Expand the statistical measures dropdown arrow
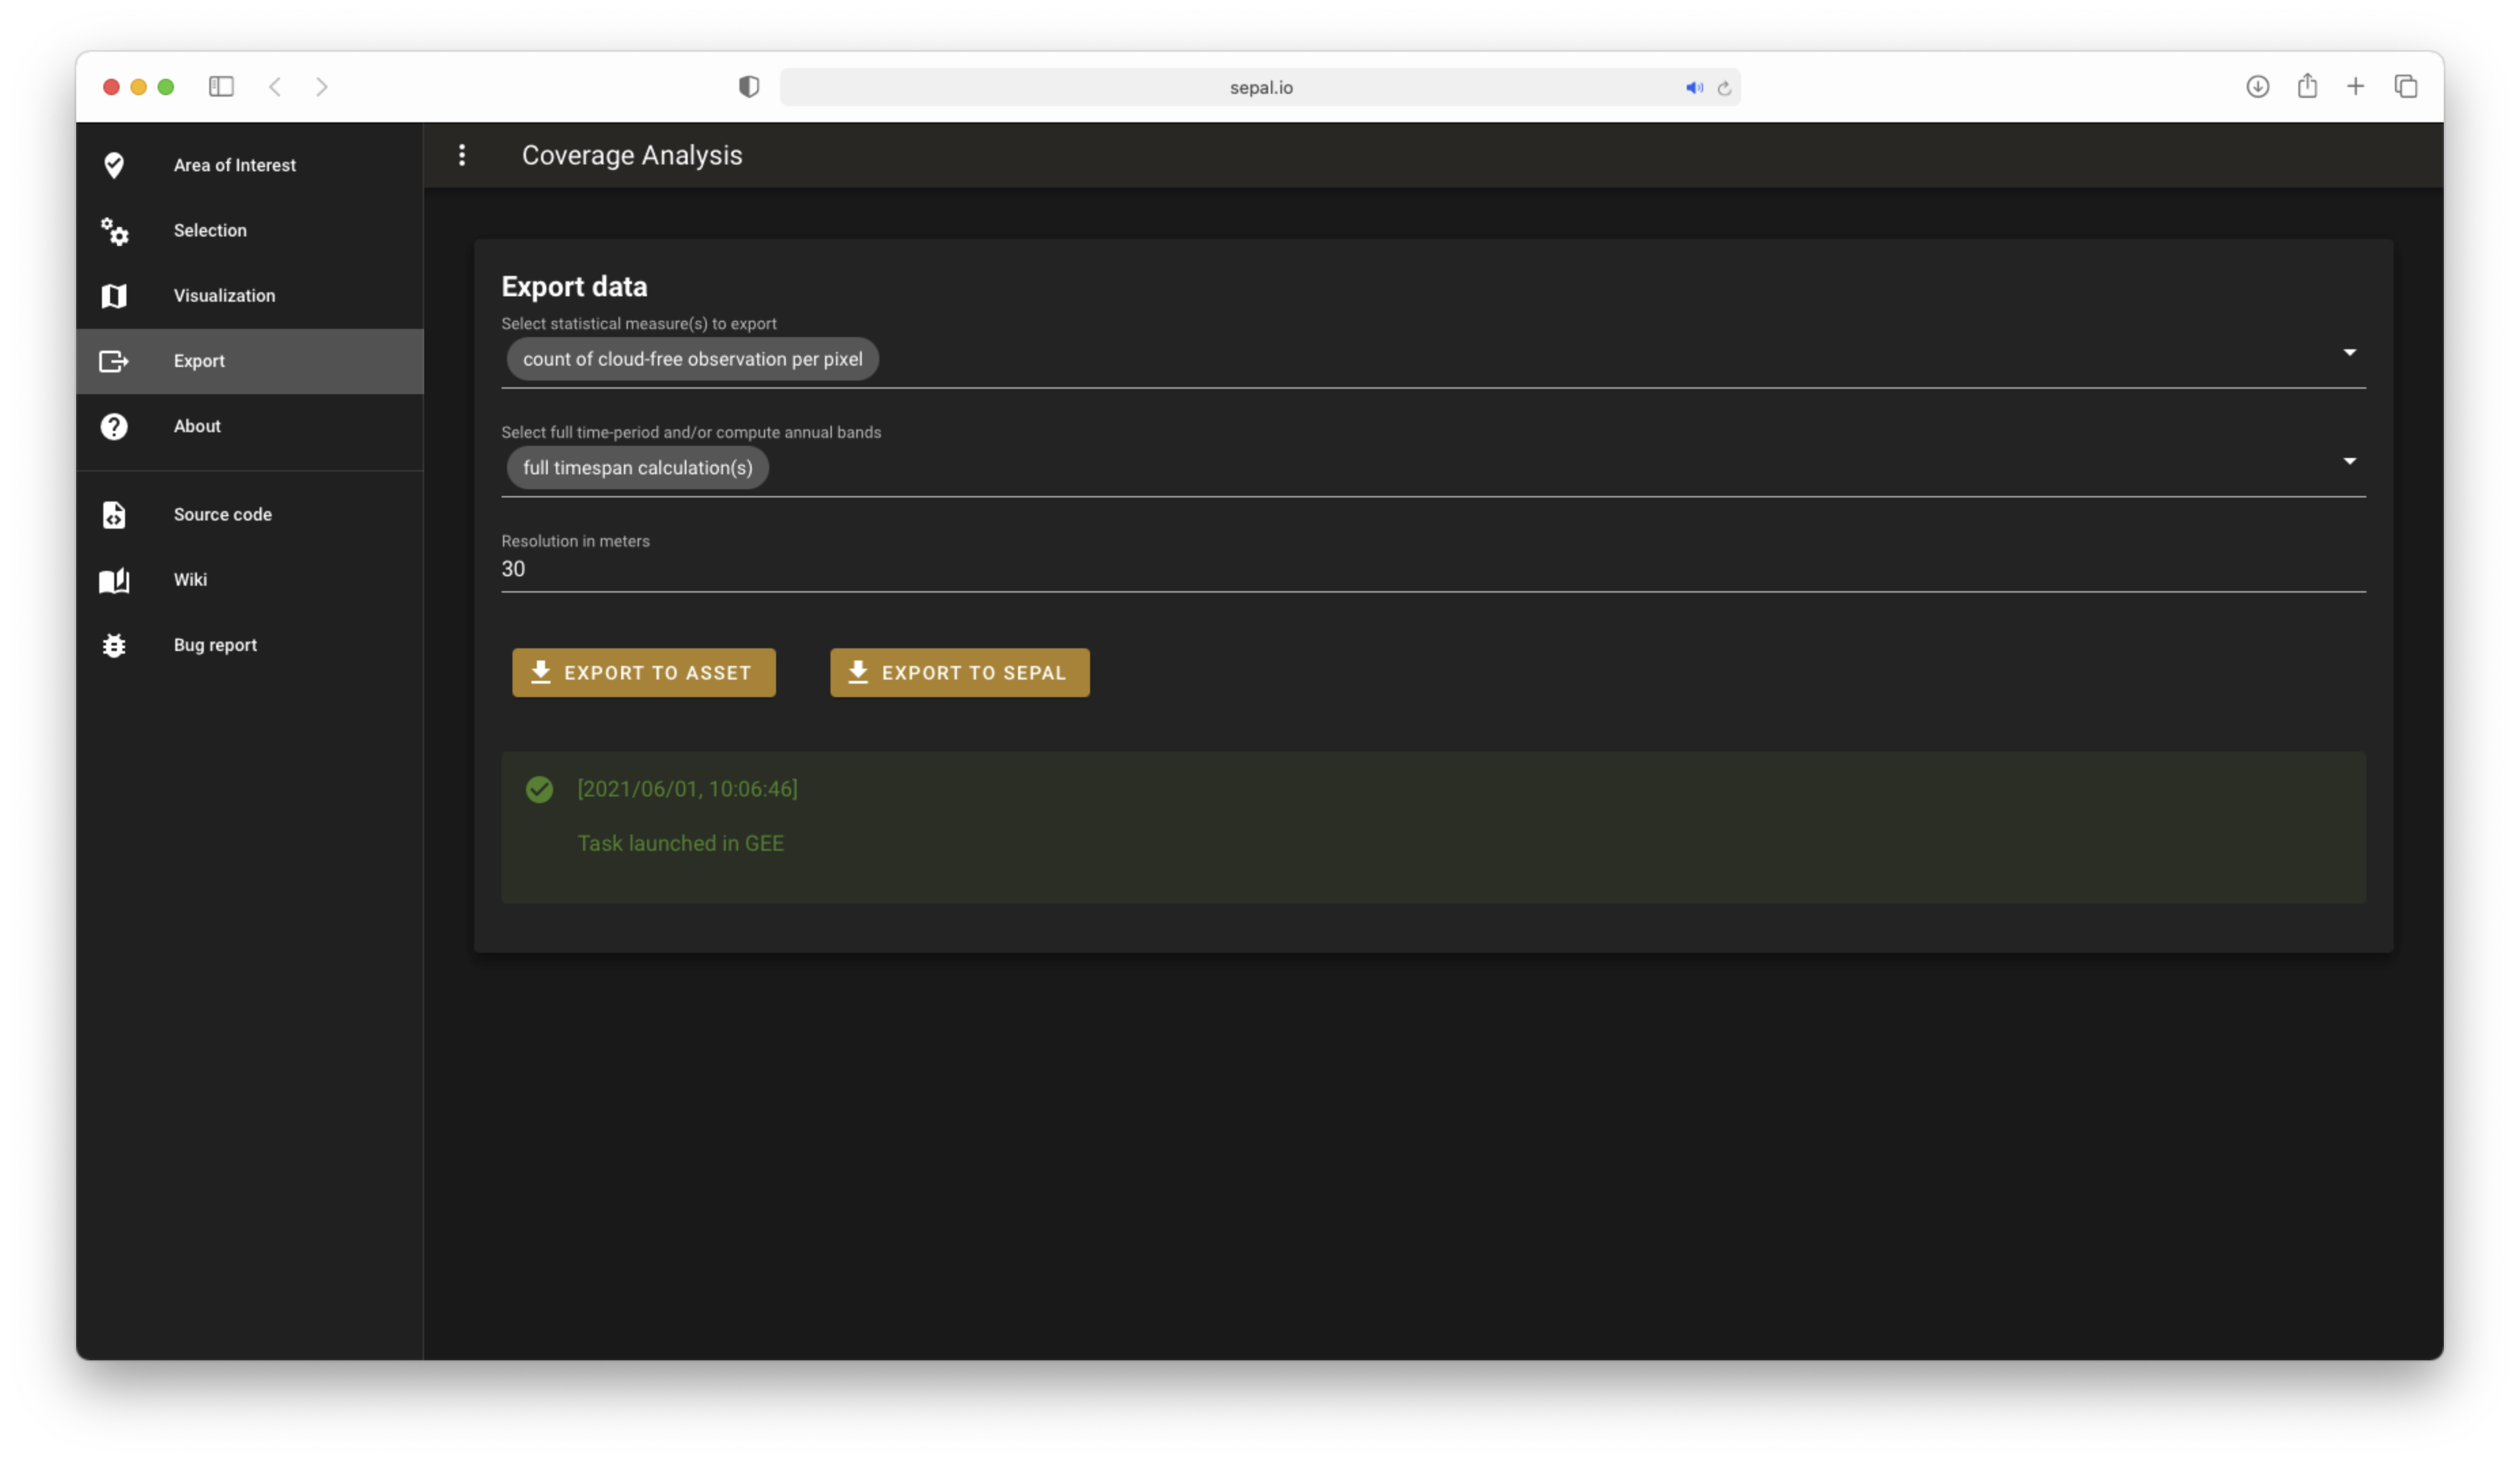This screenshot has height=1461, width=2520. [2349, 353]
